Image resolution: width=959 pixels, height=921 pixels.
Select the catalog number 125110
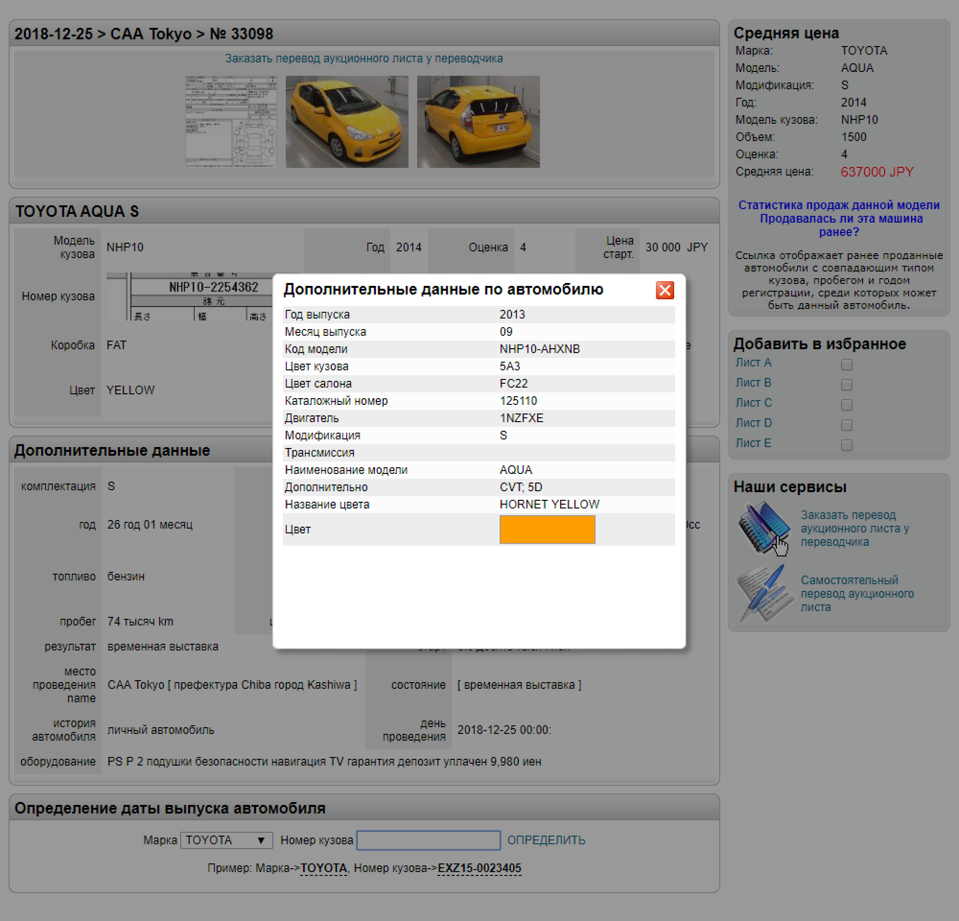coord(518,401)
